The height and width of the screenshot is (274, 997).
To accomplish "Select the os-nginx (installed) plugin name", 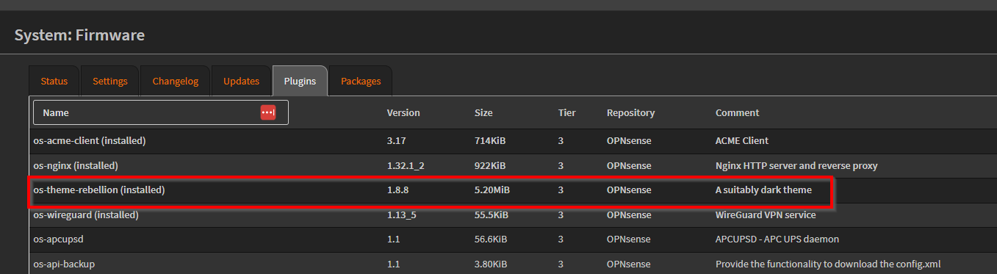I will click(76, 165).
